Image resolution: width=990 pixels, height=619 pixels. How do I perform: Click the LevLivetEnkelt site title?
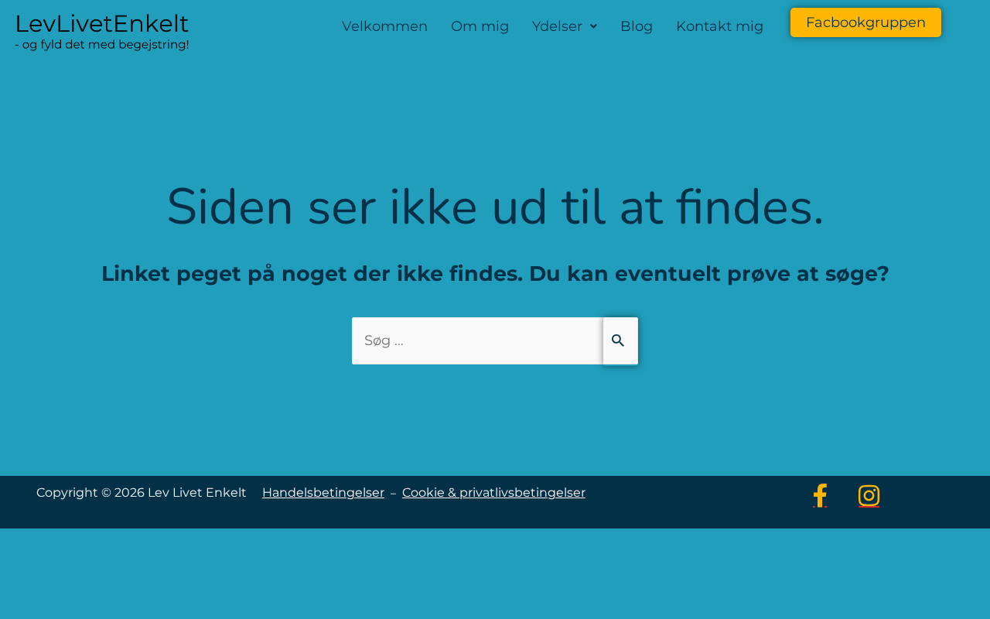pyautogui.click(x=102, y=24)
